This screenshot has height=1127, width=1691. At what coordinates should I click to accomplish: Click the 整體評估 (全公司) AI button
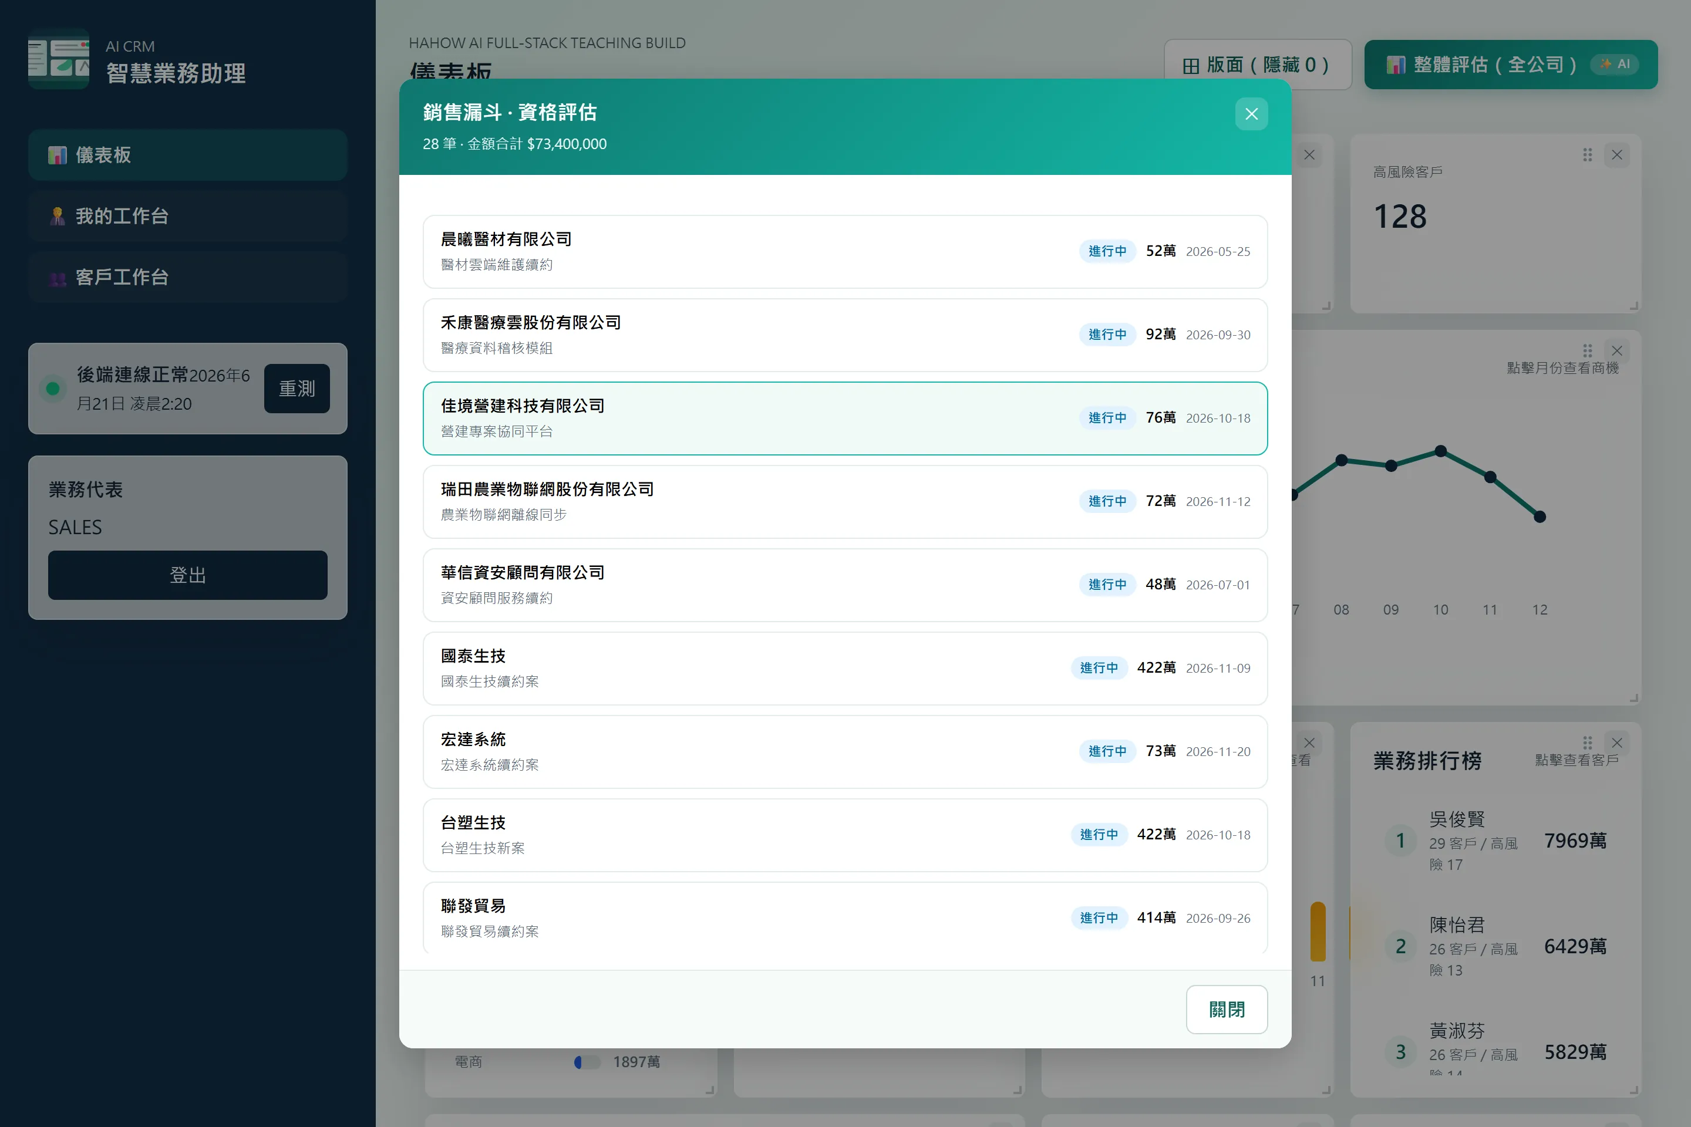pyautogui.click(x=1511, y=65)
